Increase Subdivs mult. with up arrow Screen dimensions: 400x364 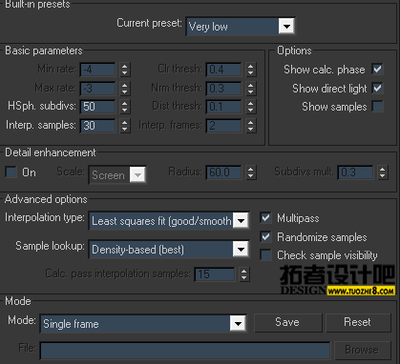click(x=383, y=169)
